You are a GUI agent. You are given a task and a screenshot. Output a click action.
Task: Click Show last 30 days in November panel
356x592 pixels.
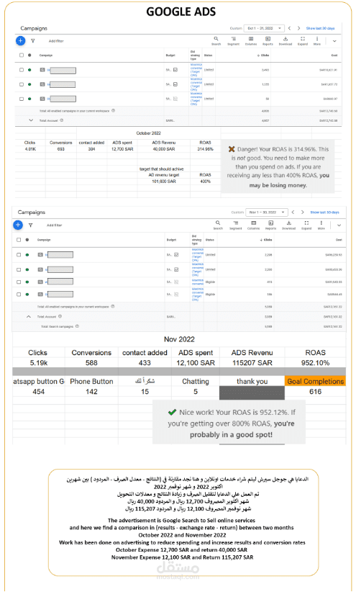click(324, 212)
